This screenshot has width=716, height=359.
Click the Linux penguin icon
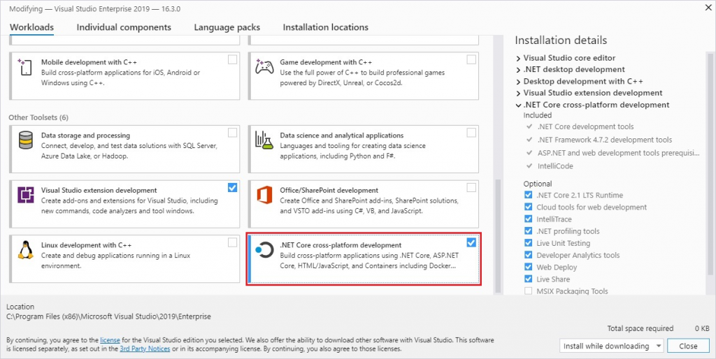tap(26, 249)
